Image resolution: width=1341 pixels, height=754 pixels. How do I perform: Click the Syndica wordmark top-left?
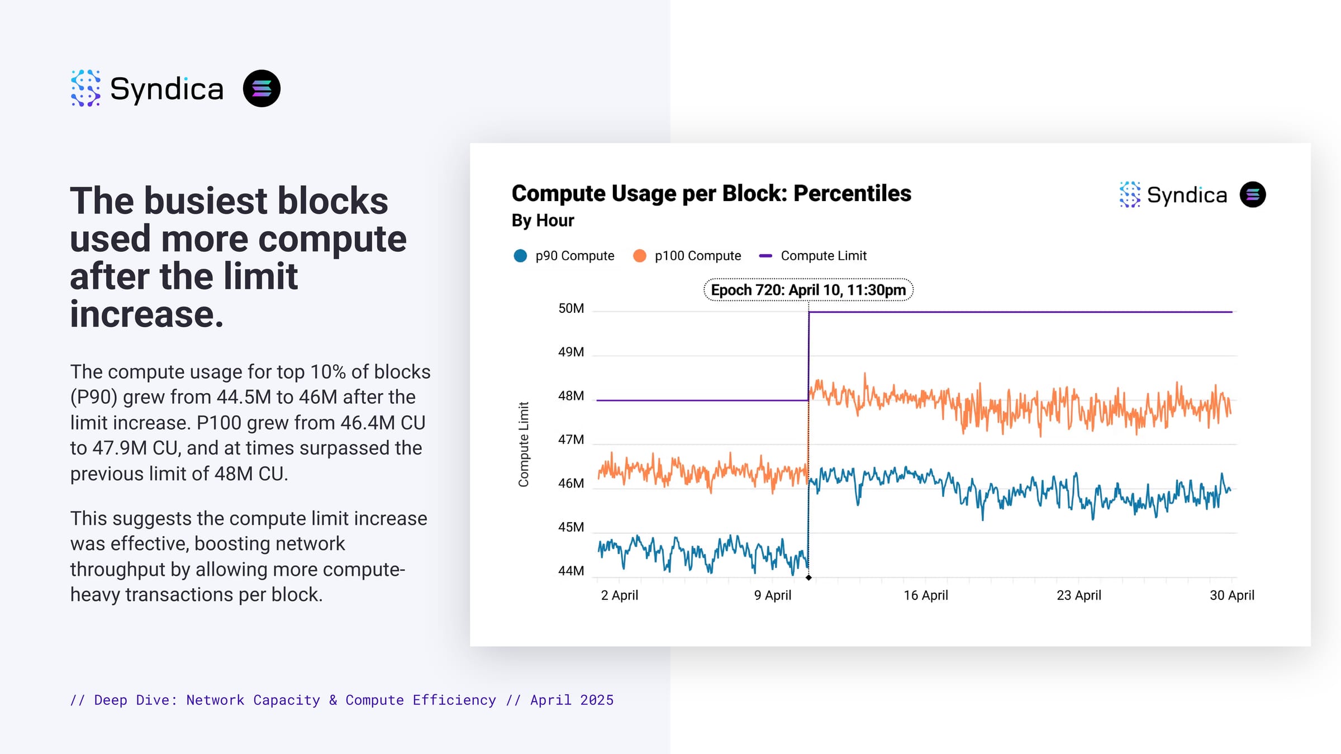167,89
